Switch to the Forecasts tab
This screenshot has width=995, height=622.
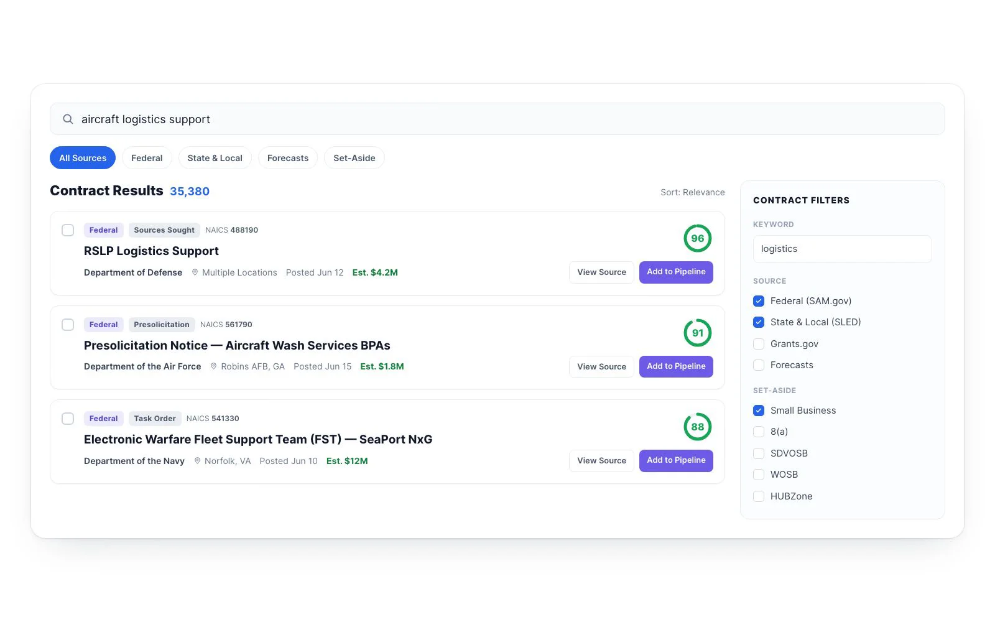point(288,158)
